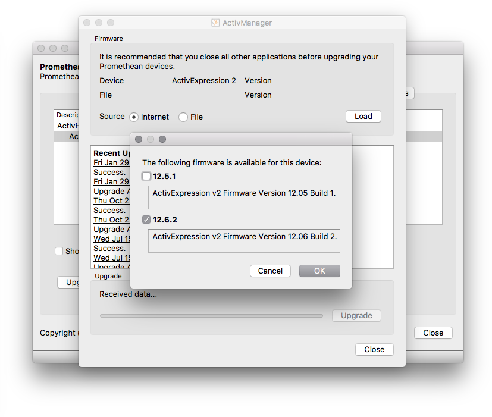Click the background window's red close dot
The width and height of the screenshot is (492, 417).
pos(41,48)
